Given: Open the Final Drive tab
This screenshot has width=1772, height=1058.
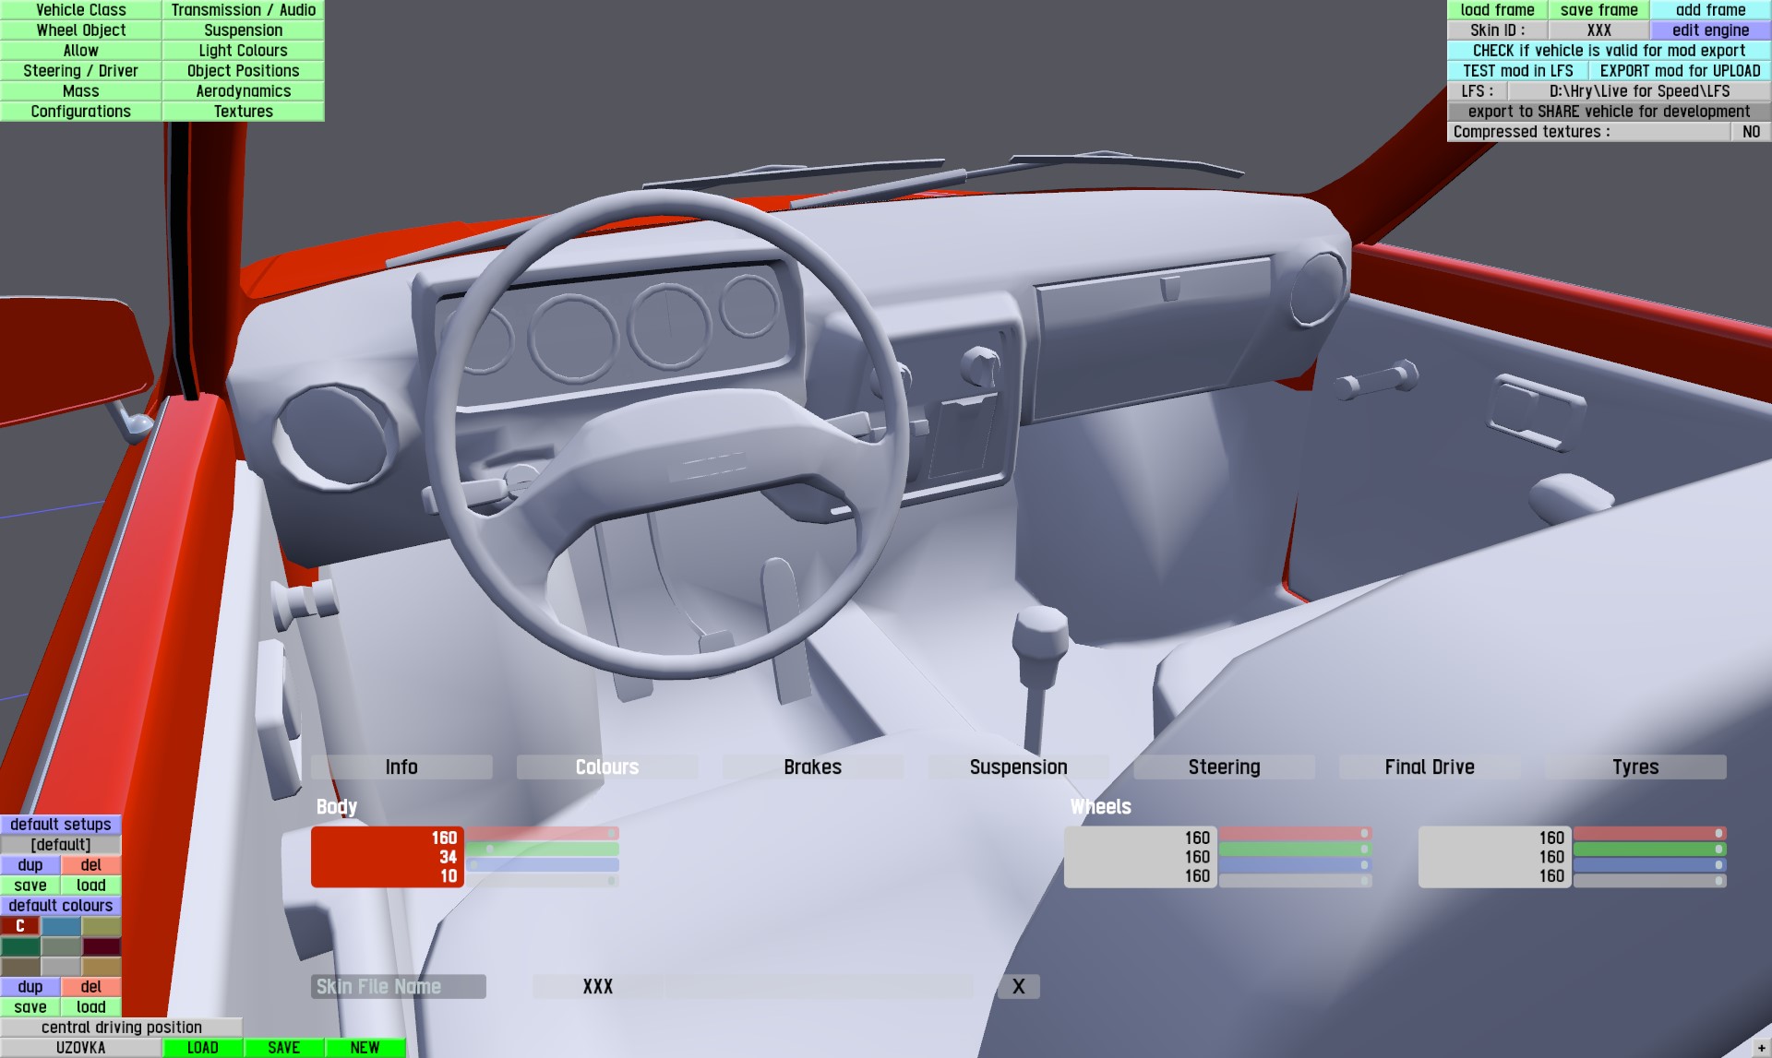Looking at the screenshot, I should (1429, 767).
